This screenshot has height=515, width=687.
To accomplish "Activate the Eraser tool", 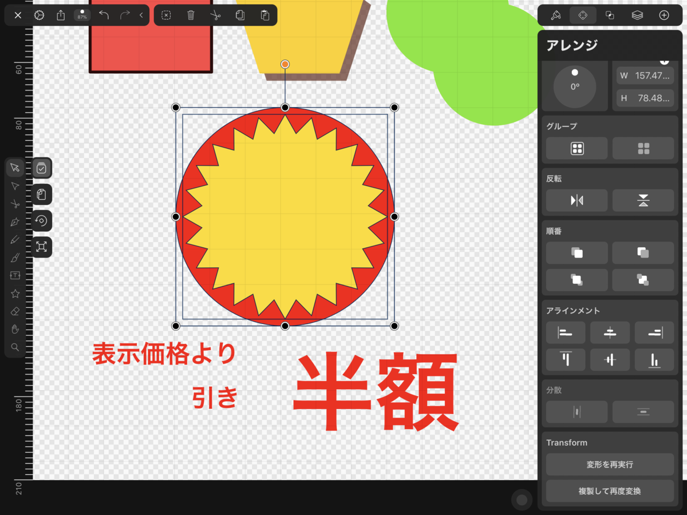I will coord(15,311).
